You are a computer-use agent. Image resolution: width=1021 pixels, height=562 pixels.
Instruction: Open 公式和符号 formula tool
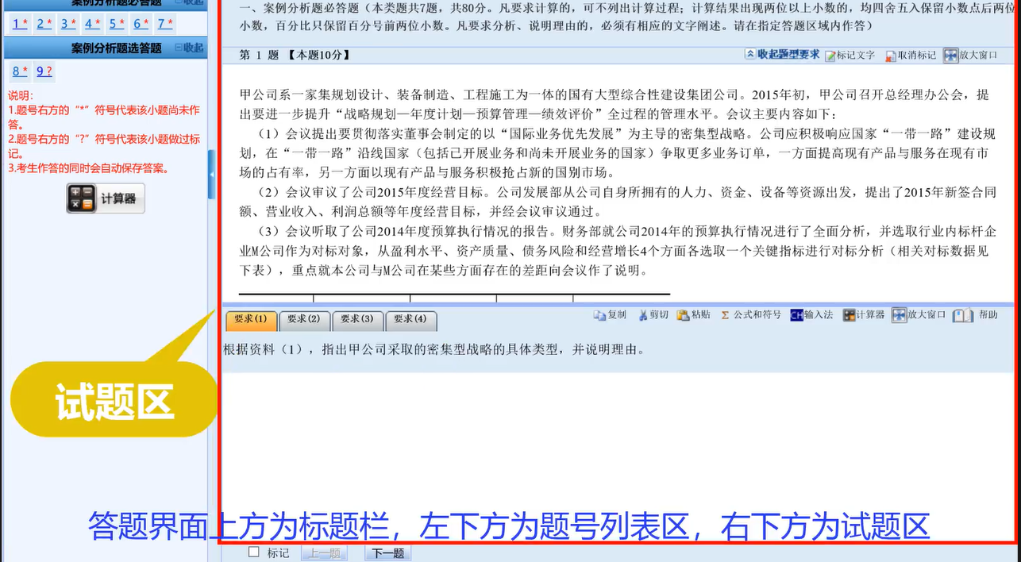click(x=750, y=315)
